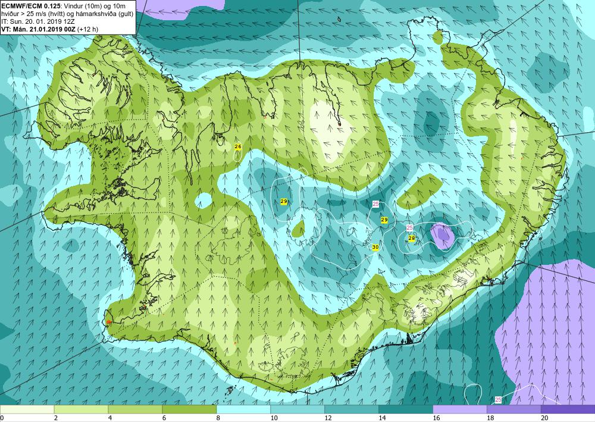Click the (+12 h) forecast offset text
This screenshot has width=595, height=422.
pos(88,29)
